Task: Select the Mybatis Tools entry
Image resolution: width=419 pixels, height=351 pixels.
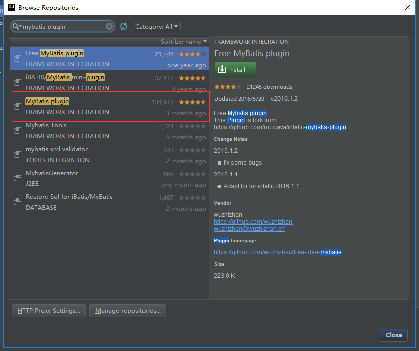Action: tap(110, 130)
